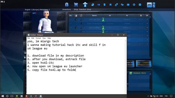
Task: Open the game options circle icon
Action: (x=134, y=5)
